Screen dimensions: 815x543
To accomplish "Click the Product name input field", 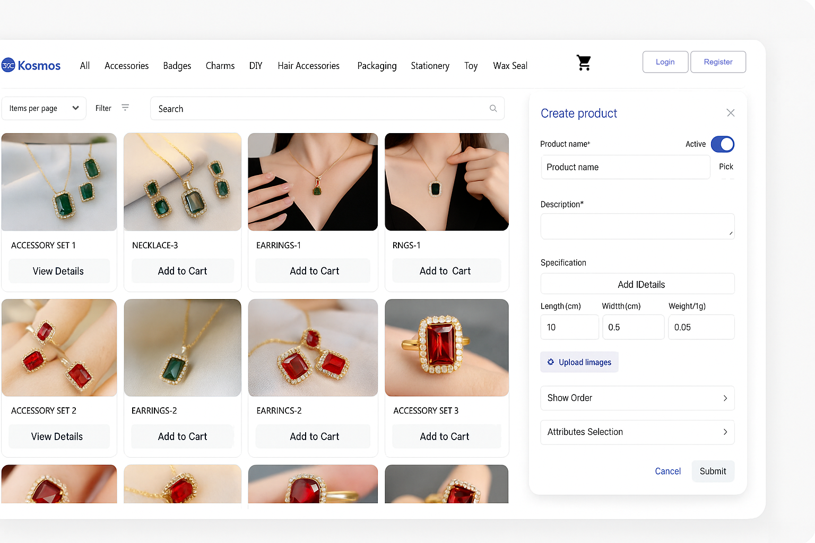I will coord(625,168).
